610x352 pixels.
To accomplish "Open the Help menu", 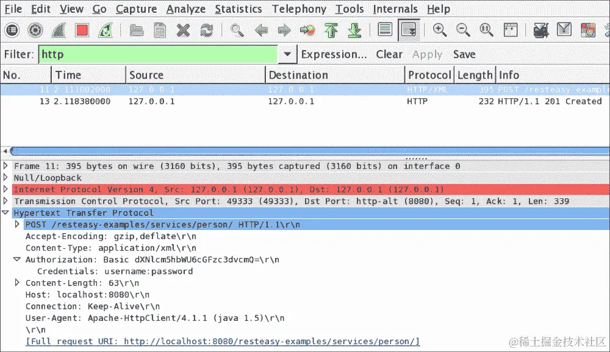I will click(x=439, y=9).
